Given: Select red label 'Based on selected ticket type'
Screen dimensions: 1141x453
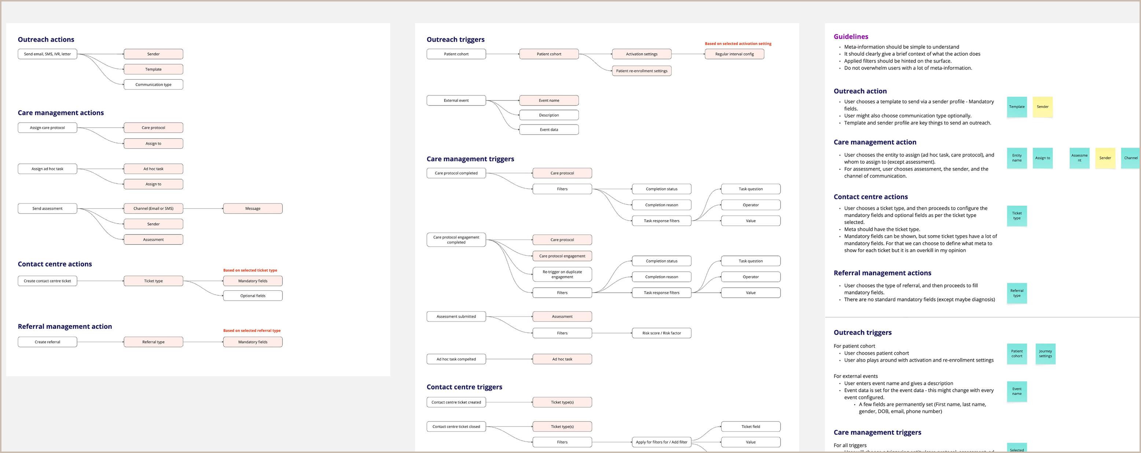Looking at the screenshot, I should (250, 270).
